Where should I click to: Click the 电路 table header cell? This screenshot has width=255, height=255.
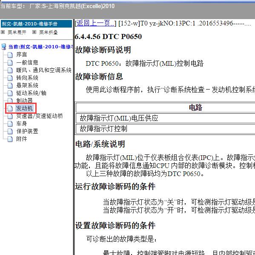(166, 107)
